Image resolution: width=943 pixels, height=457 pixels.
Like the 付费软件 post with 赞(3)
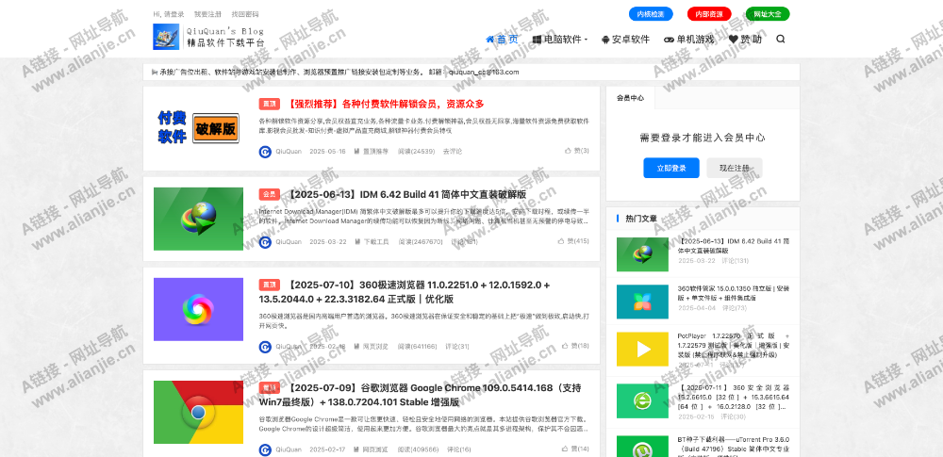coord(577,151)
